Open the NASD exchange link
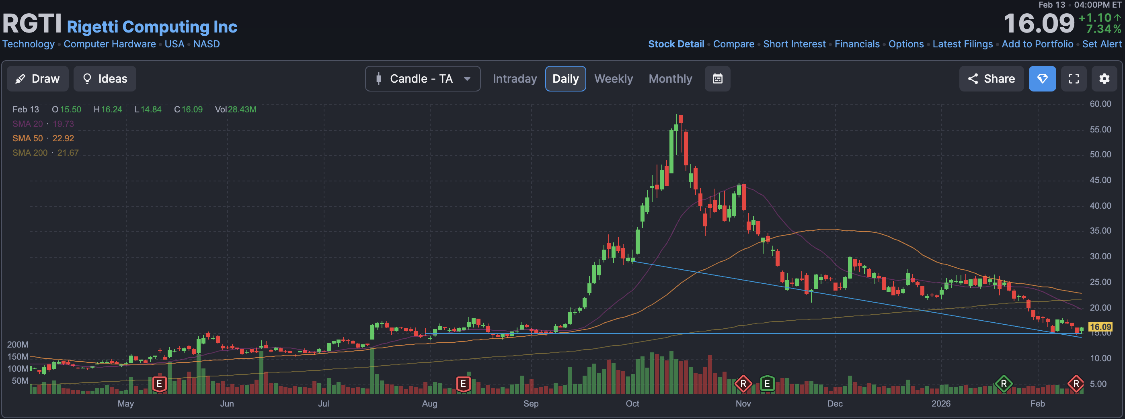 [x=207, y=44]
